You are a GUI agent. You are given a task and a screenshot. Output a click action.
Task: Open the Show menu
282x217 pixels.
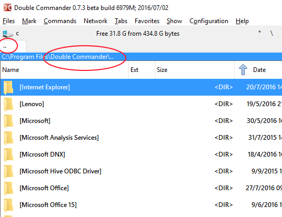click(x=174, y=21)
